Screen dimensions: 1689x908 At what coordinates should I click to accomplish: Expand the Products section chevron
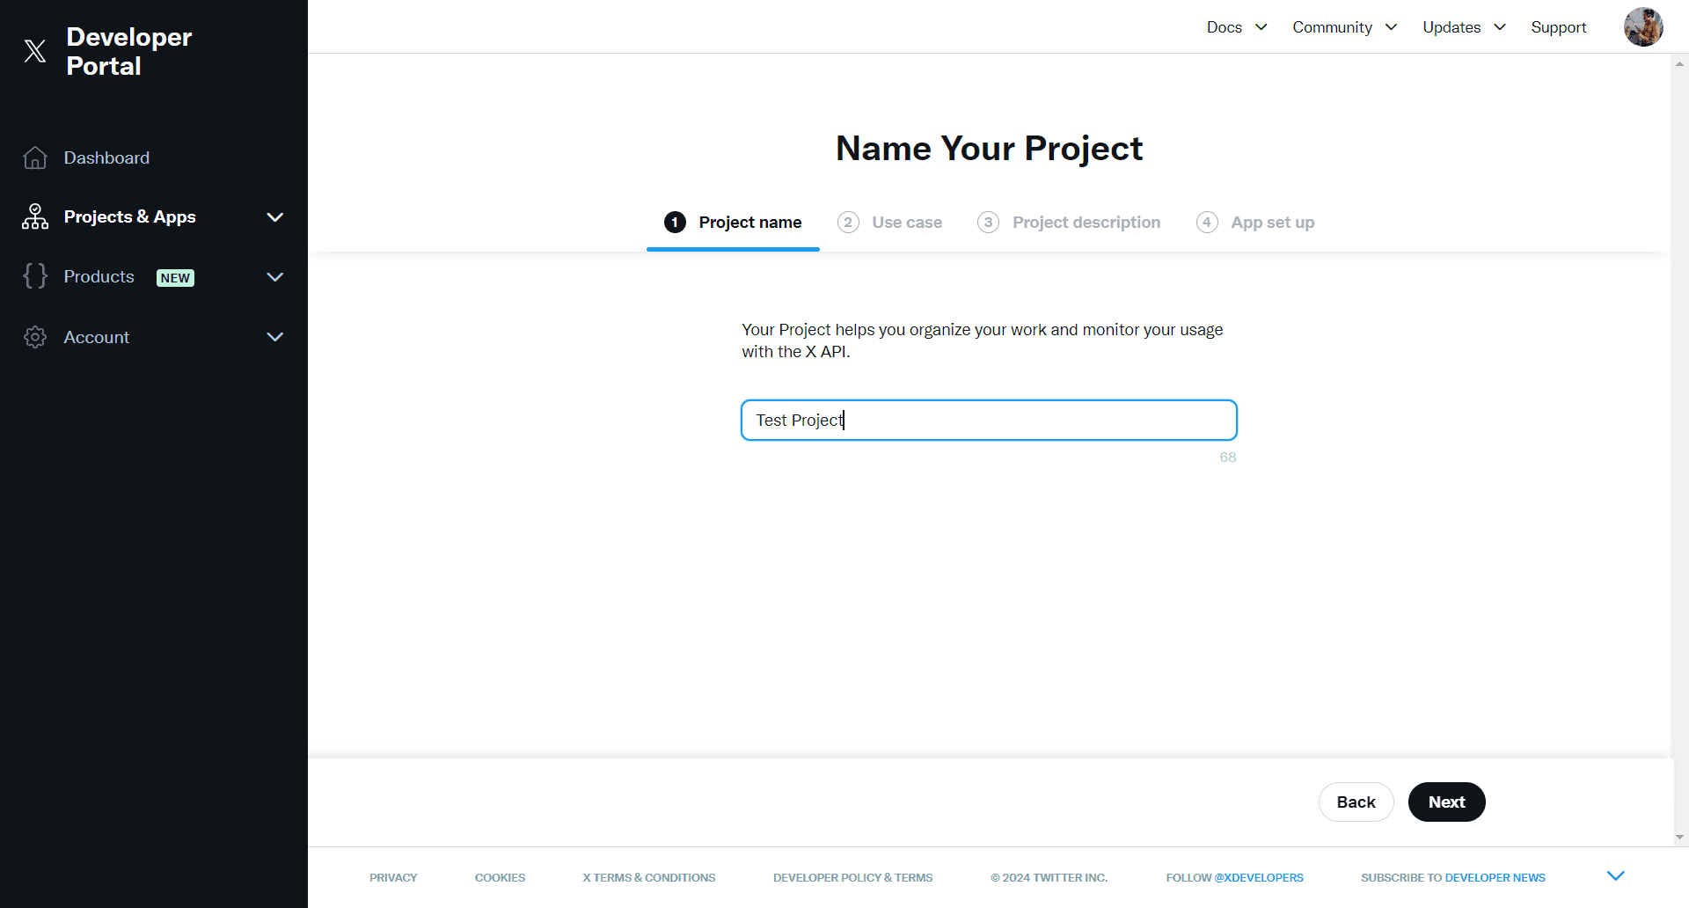(274, 277)
